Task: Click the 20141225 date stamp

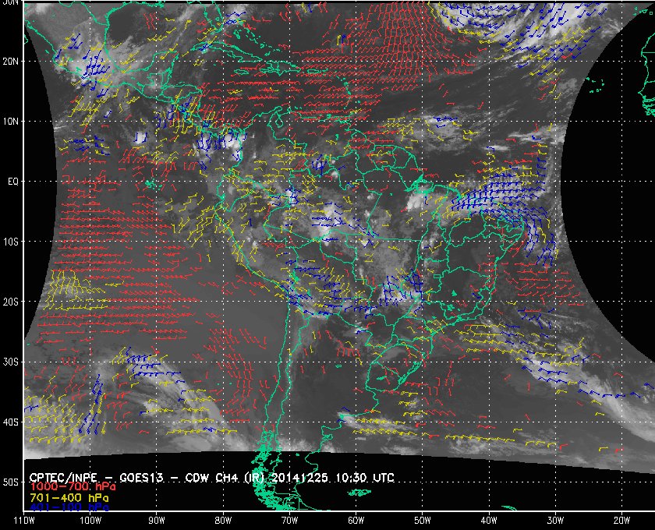Action: 298,478
